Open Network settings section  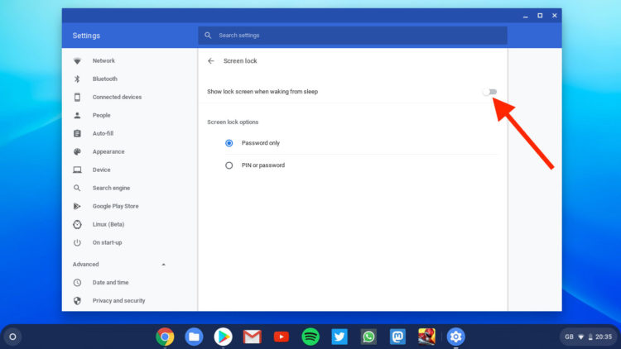coord(103,61)
